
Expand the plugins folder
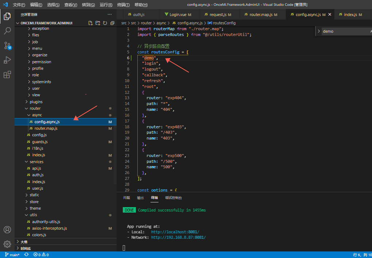coord(66,102)
